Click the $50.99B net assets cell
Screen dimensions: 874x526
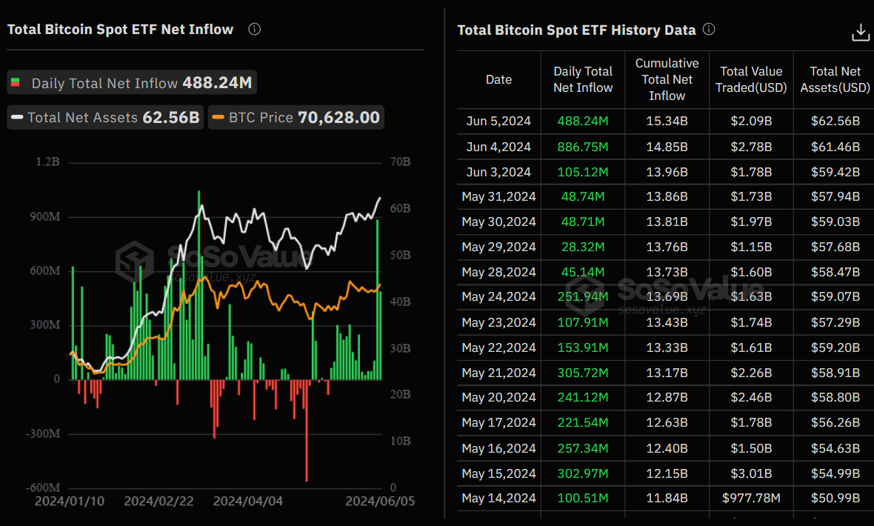pos(835,498)
